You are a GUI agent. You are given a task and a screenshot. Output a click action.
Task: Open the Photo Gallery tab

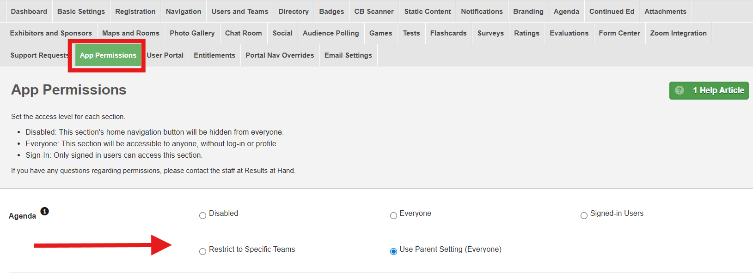pos(192,33)
